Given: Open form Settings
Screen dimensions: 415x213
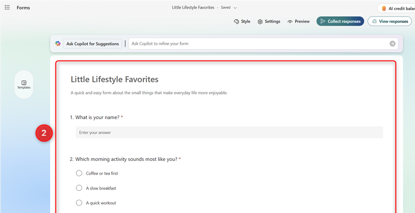Looking at the screenshot, I should point(269,21).
